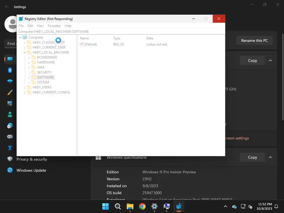This screenshot has width=284, height=213.
Task: Click the Find a setting search box
Action: 11,44
